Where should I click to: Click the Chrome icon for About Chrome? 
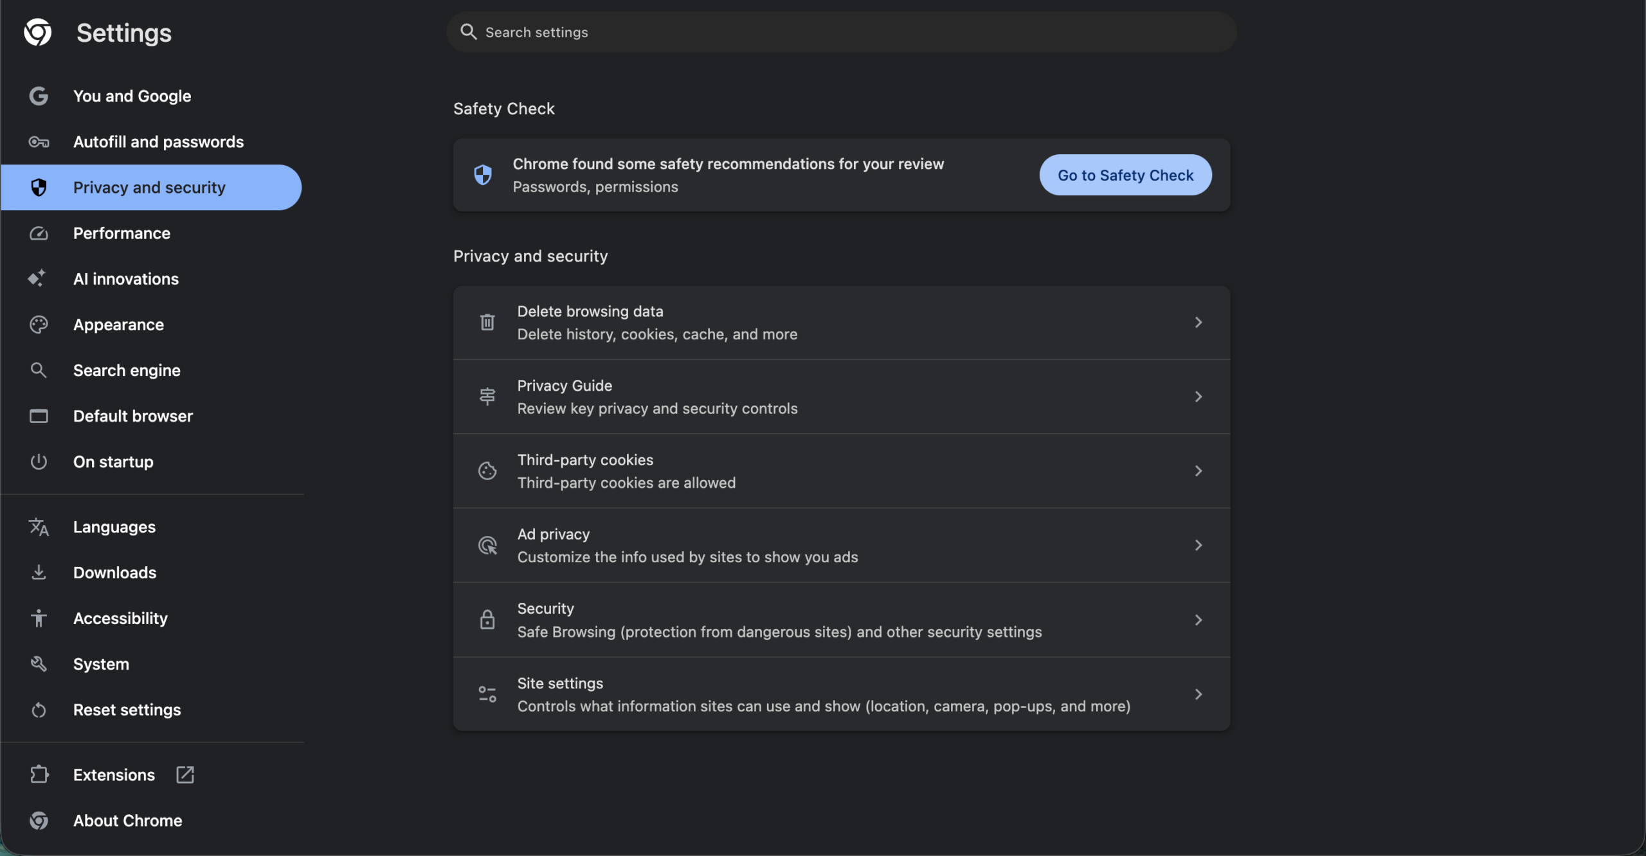click(x=39, y=820)
